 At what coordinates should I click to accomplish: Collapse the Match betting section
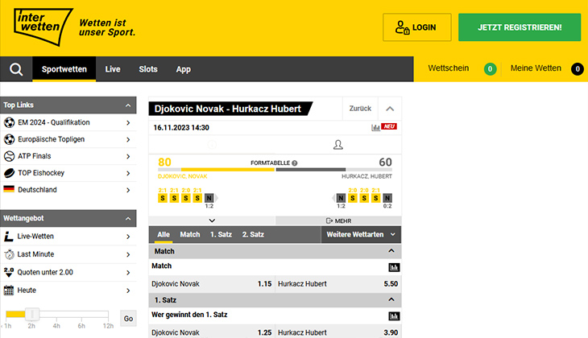click(391, 251)
